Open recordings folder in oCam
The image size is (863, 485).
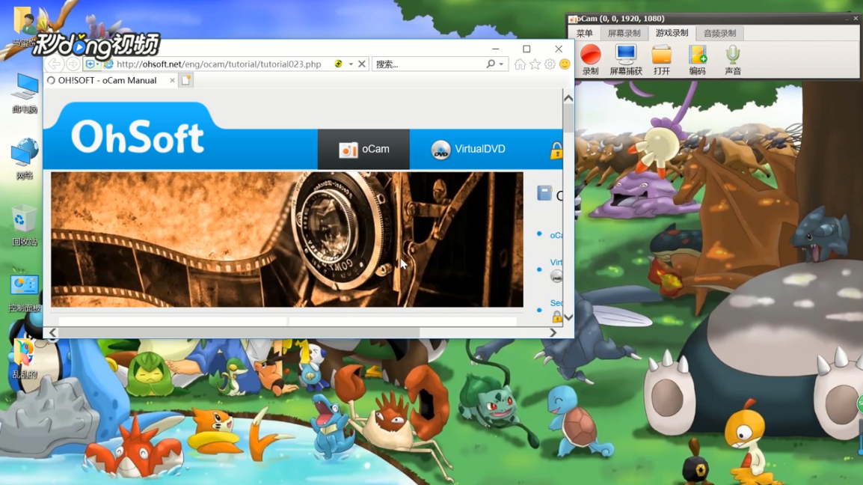662,60
